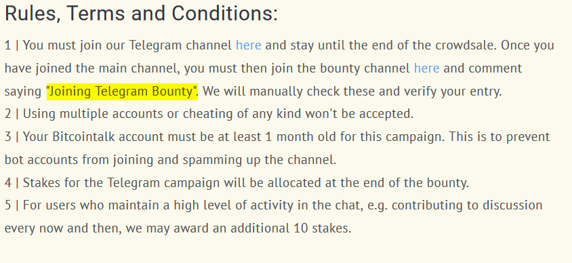Screen dimensions: 572x263
Task: Open the Telegram channel "here" link
Action: [x=249, y=45]
